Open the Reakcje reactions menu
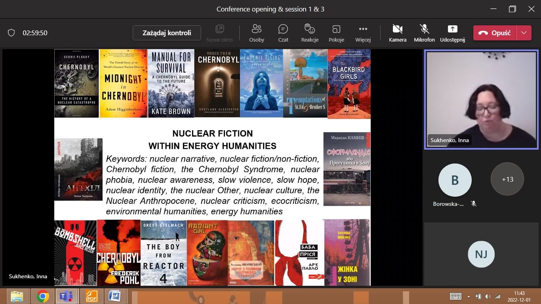541x304 pixels. pyautogui.click(x=310, y=33)
